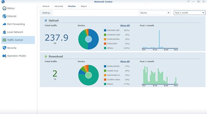This screenshot has height=114, width=207.
Task: Click teal Others download legend swatch
Action: tap(105, 84)
